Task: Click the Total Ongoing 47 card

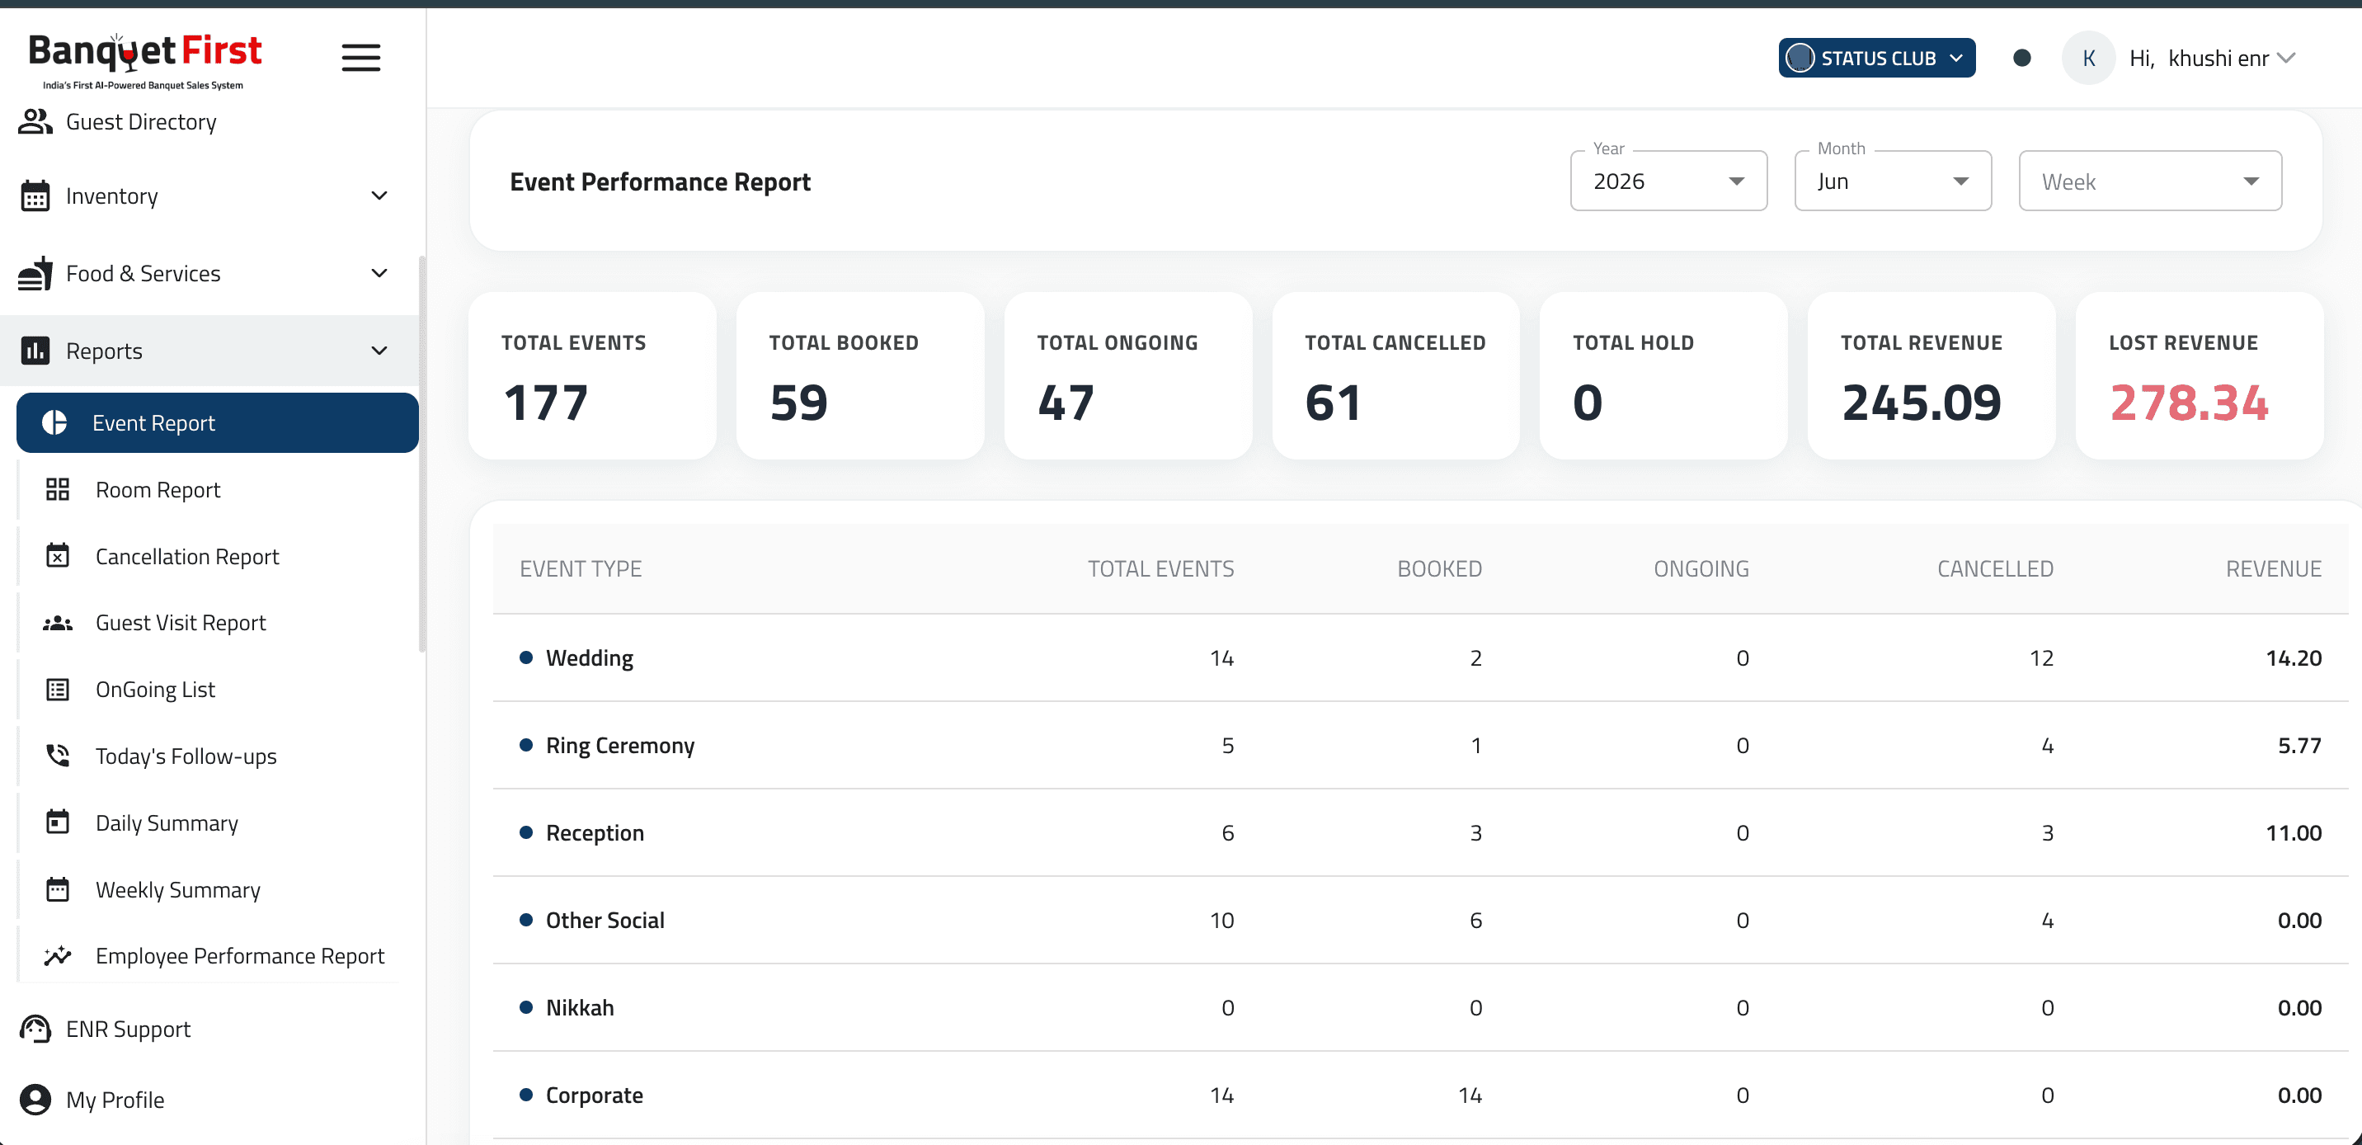Action: click(1128, 376)
